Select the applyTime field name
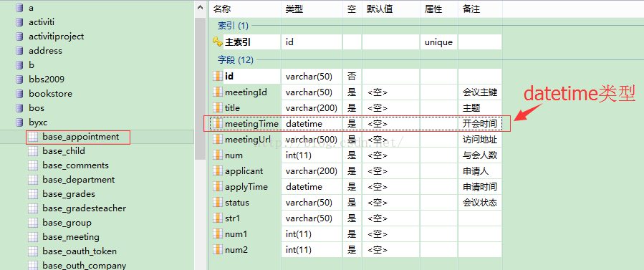Screen dimensions: 644x270 click(246, 187)
